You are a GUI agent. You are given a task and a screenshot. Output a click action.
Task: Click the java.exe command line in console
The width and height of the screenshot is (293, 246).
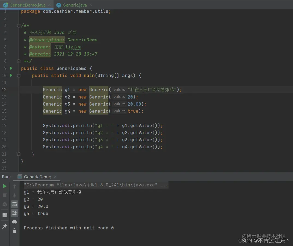96,185
